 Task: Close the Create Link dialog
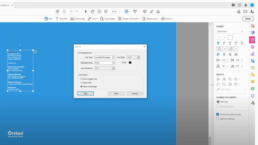pyautogui.click(x=144, y=46)
